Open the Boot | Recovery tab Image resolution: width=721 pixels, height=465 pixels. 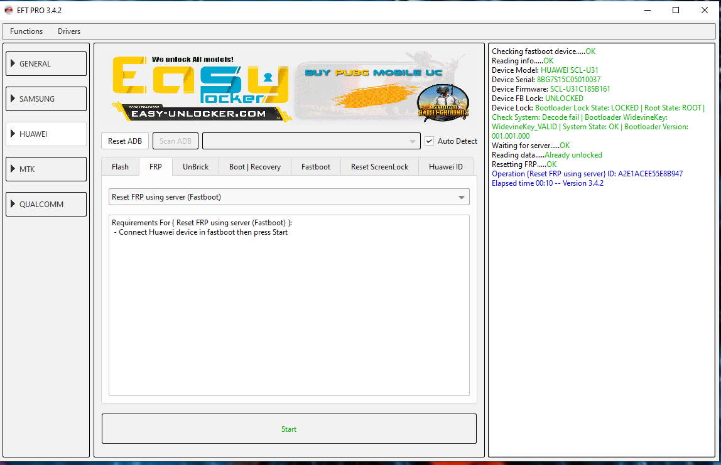point(255,167)
